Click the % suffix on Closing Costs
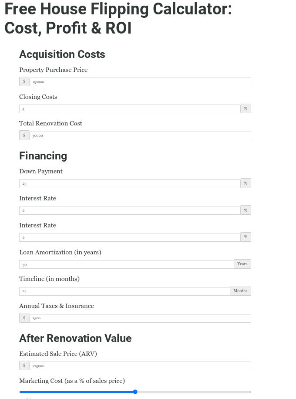 coord(246,108)
